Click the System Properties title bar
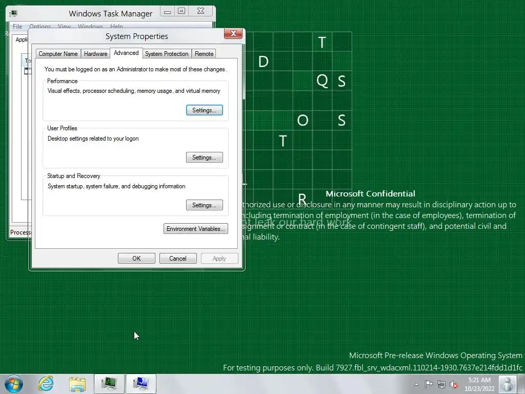 (x=136, y=36)
